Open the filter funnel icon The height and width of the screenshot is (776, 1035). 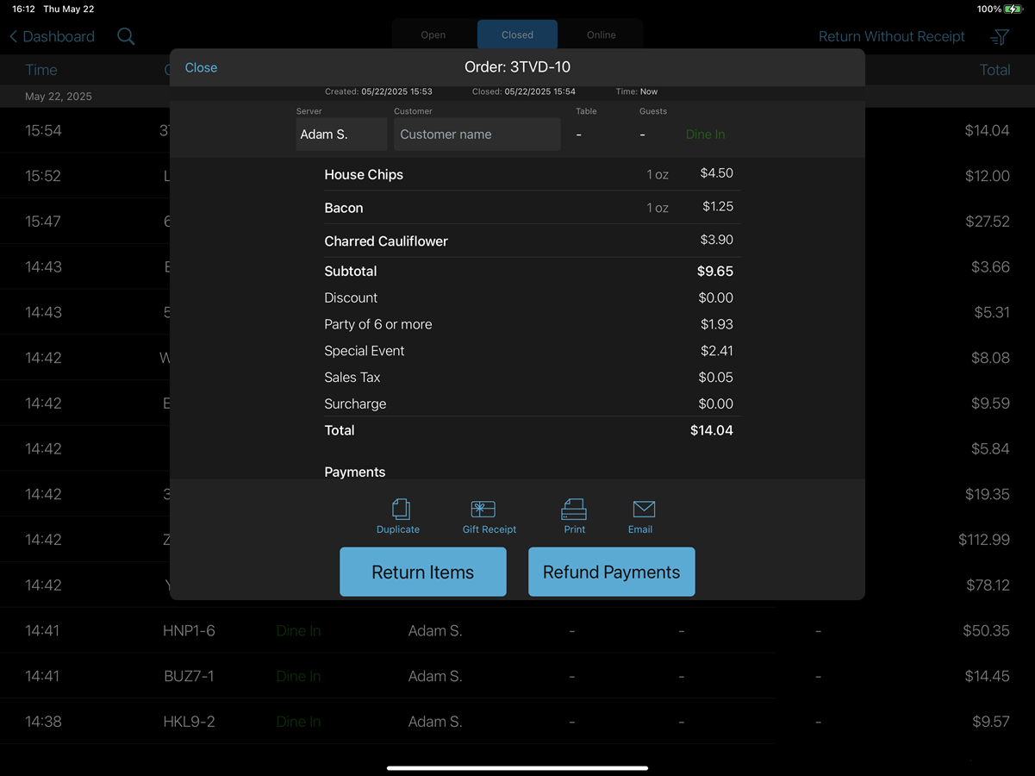tap(1000, 37)
